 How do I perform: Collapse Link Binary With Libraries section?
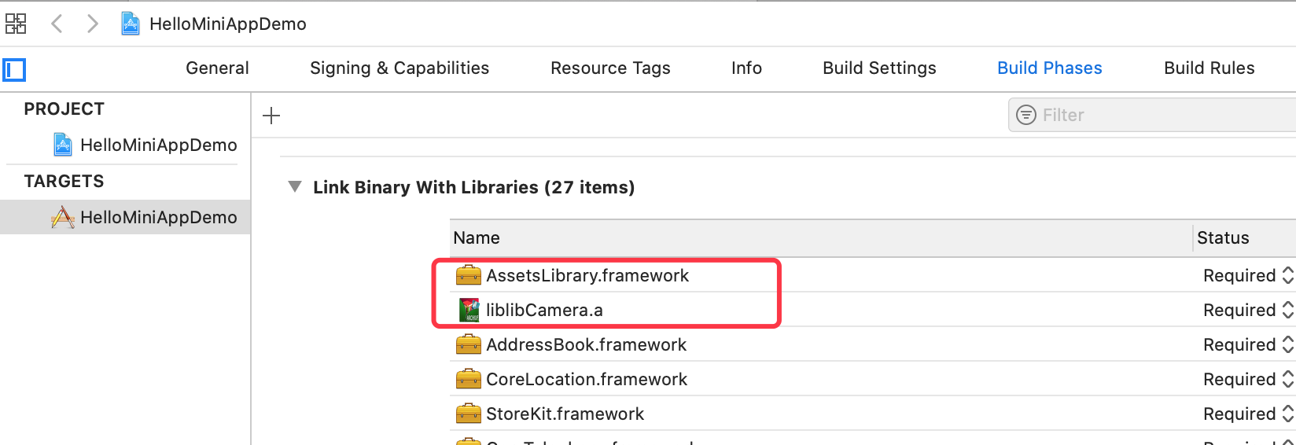[295, 187]
